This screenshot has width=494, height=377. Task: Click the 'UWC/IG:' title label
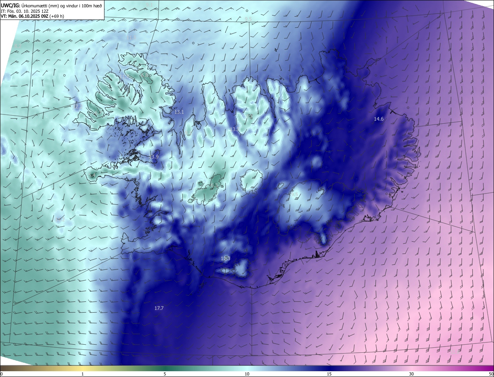click(x=10, y=5)
